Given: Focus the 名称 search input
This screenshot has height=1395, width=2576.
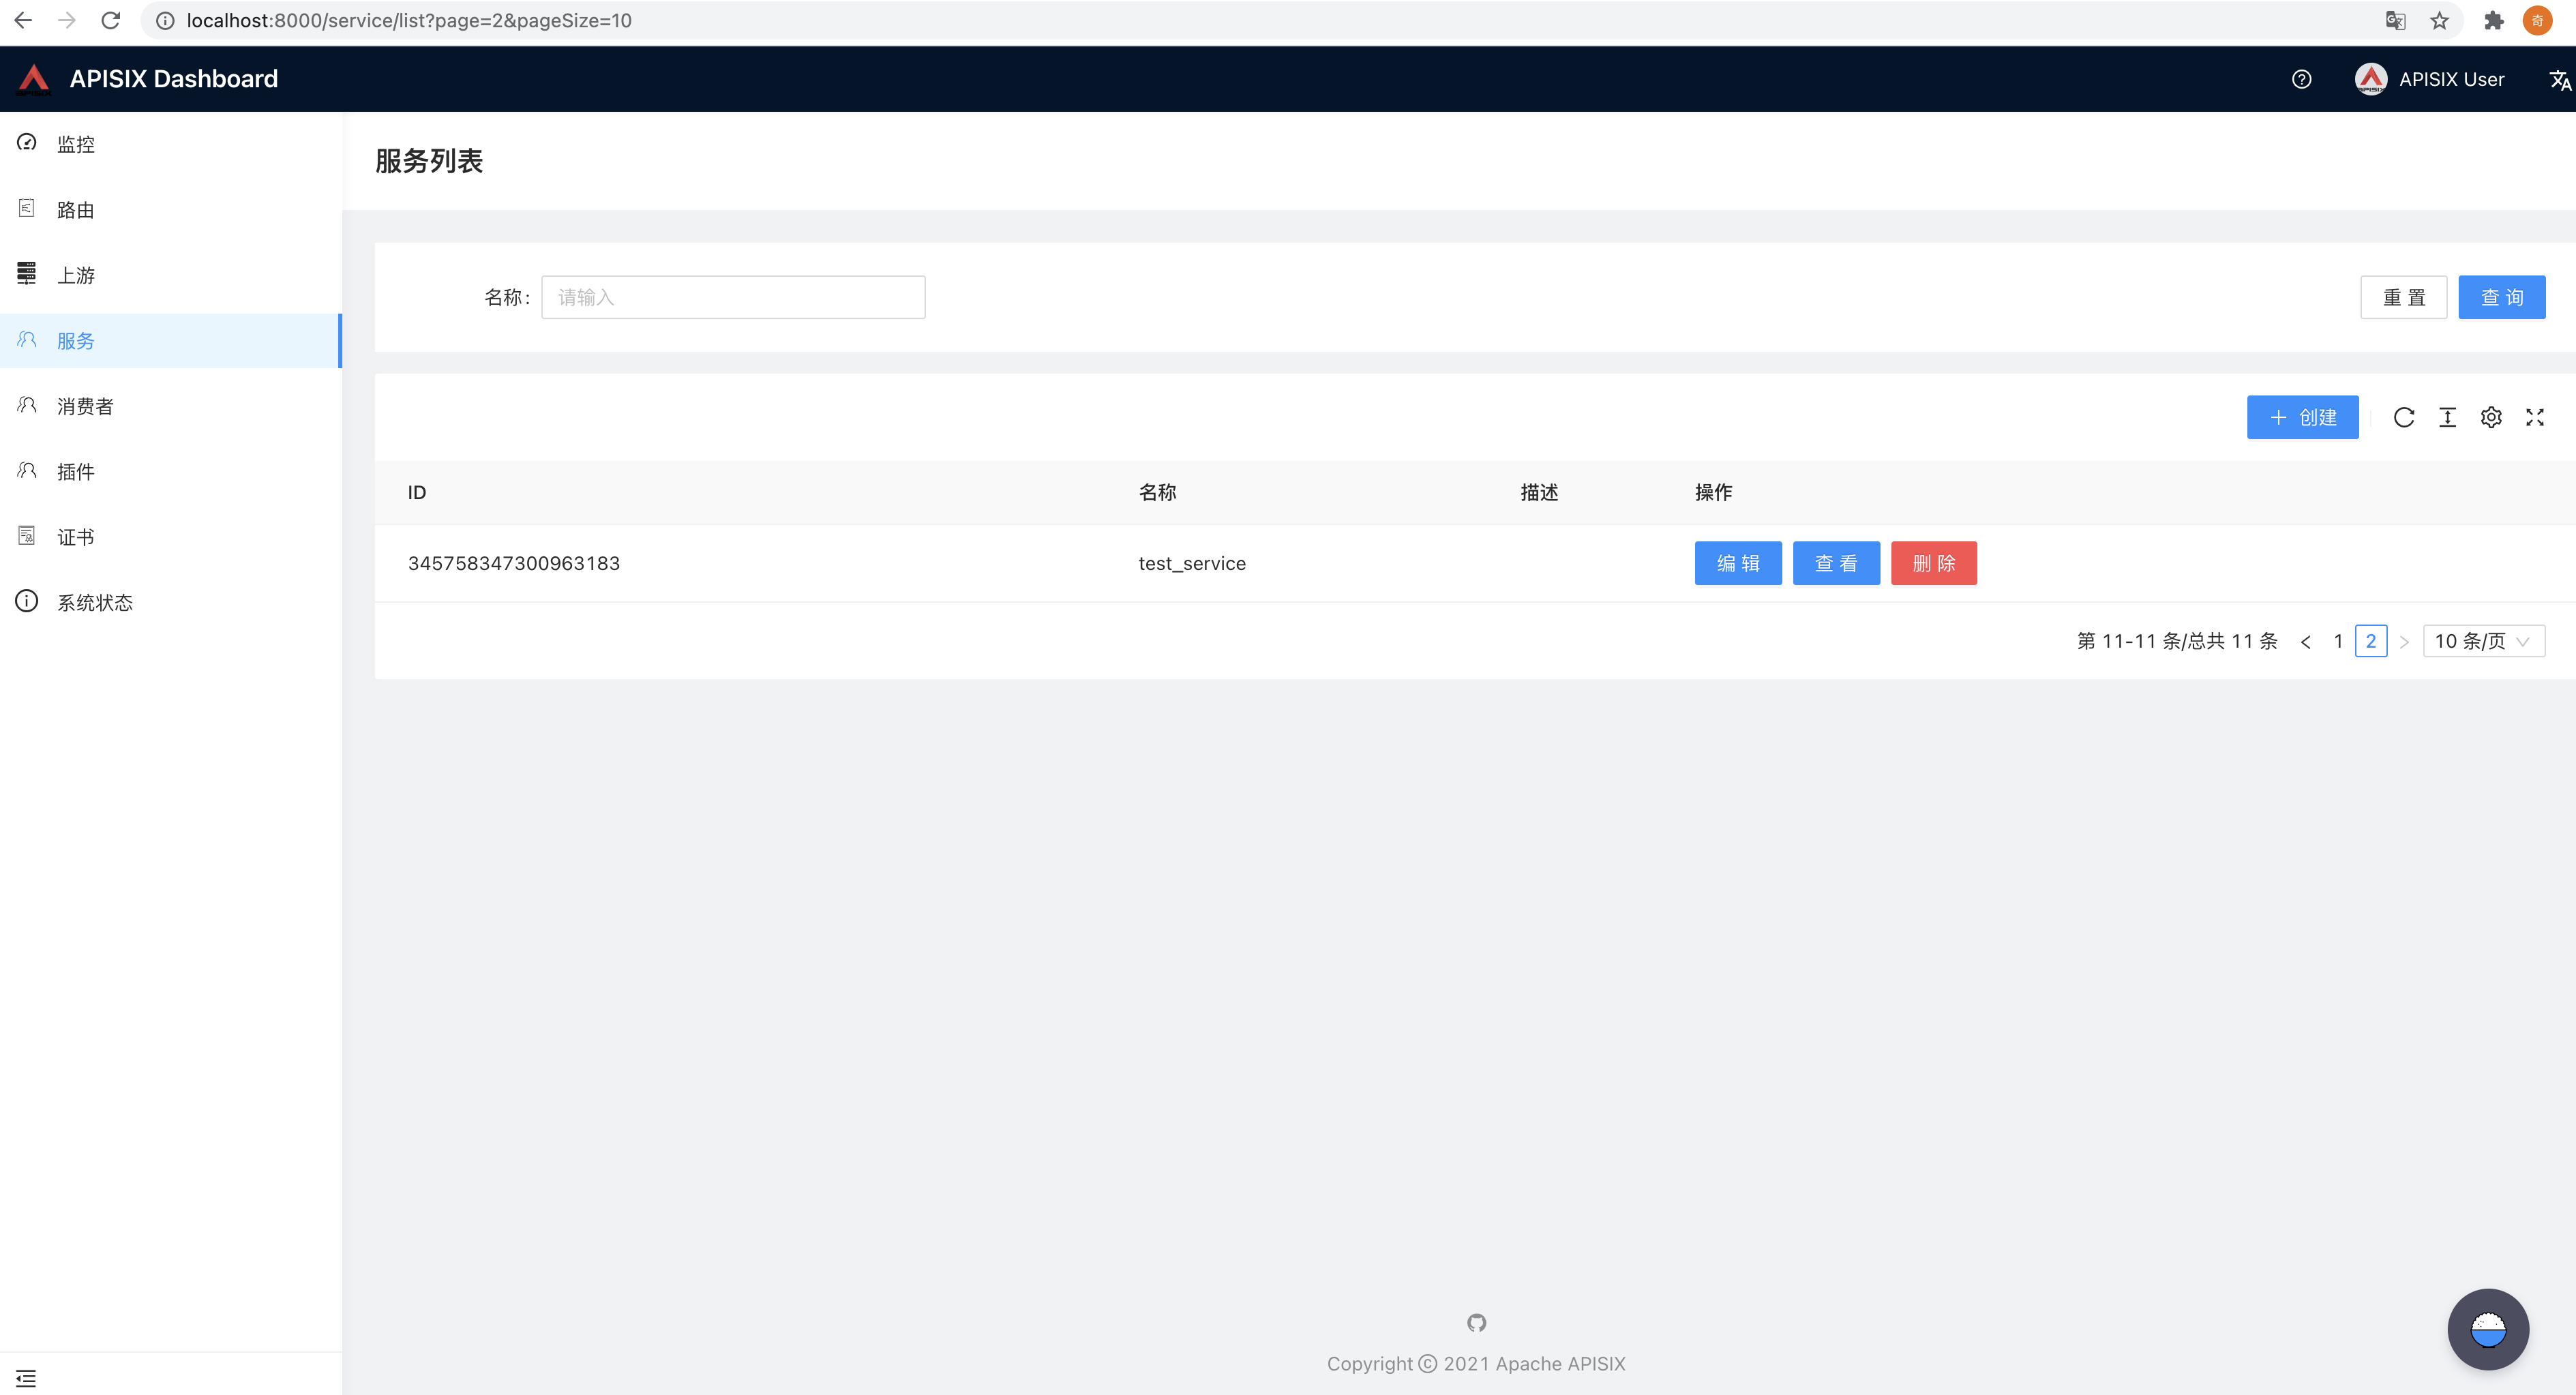Looking at the screenshot, I should [x=732, y=297].
